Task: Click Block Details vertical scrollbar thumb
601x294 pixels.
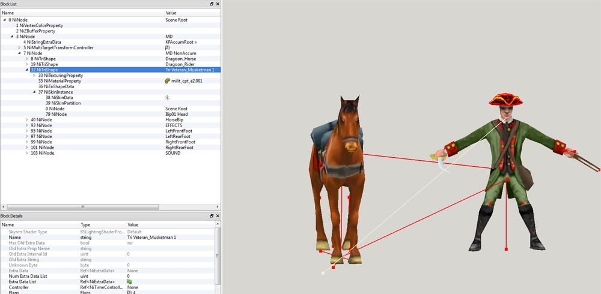Action: tap(219, 256)
